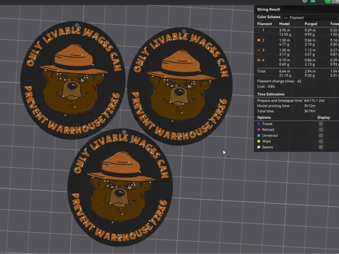Viewport: 339px width, 254px height.
Task: Click the magenta Retract legend square
Action: (x=259, y=130)
